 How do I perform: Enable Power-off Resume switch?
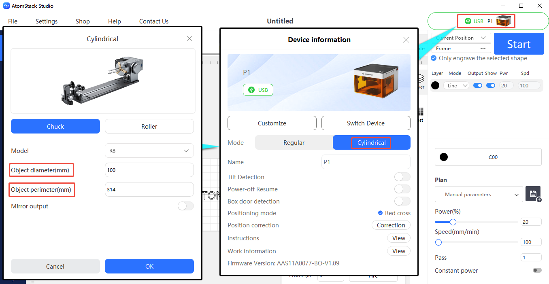pyautogui.click(x=402, y=189)
